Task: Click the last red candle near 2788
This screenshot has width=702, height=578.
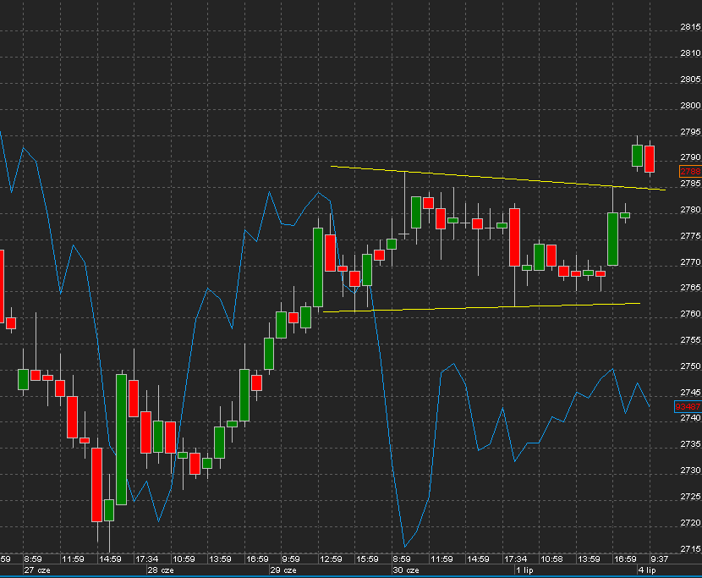Action: pyautogui.click(x=650, y=158)
